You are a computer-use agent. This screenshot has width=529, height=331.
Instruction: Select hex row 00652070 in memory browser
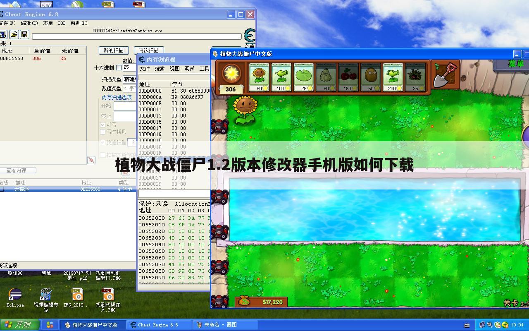pyautogui.click(x=174, y=264)
